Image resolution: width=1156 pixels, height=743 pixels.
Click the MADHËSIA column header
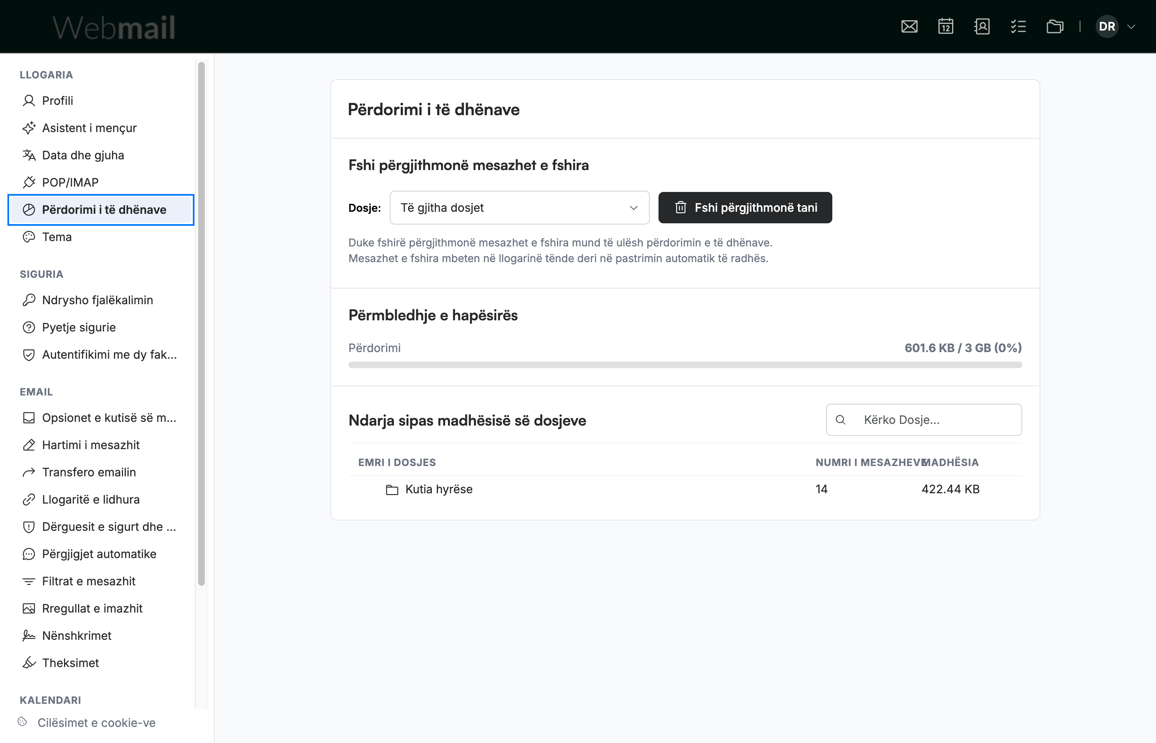coord(950,462)
